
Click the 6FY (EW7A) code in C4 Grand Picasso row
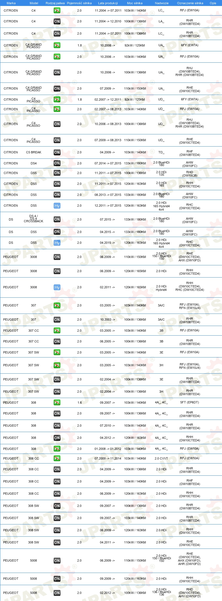tap(190, 45)
